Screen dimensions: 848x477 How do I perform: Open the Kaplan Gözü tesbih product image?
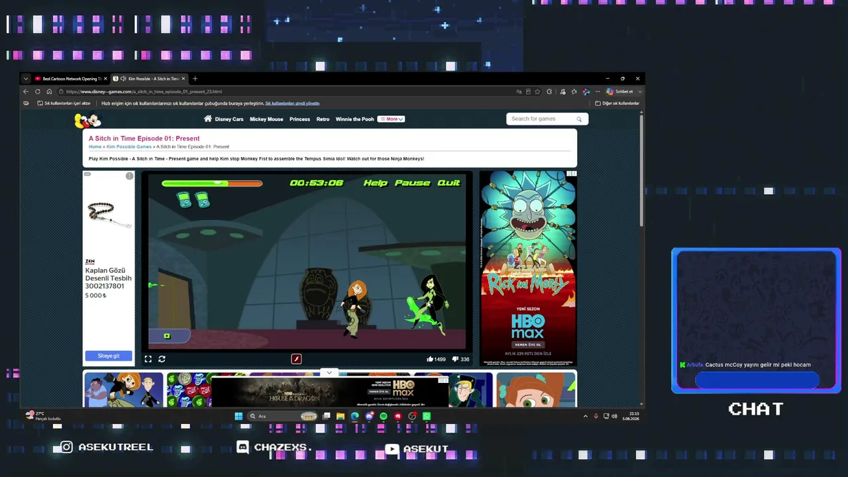pyautogui.click(x=109, y=215)
